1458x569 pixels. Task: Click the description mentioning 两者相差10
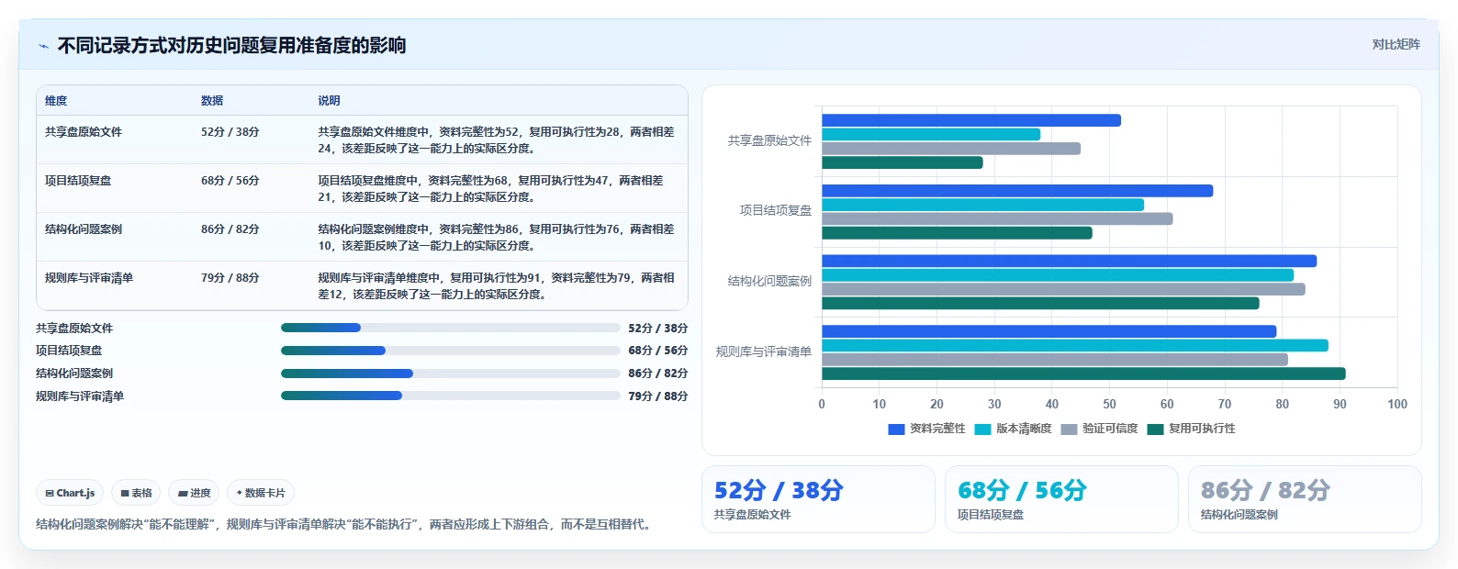(497, 238)
